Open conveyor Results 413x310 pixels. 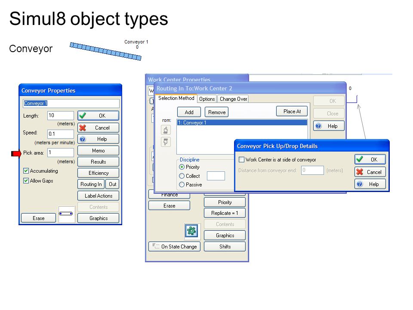tap(98, 162)
